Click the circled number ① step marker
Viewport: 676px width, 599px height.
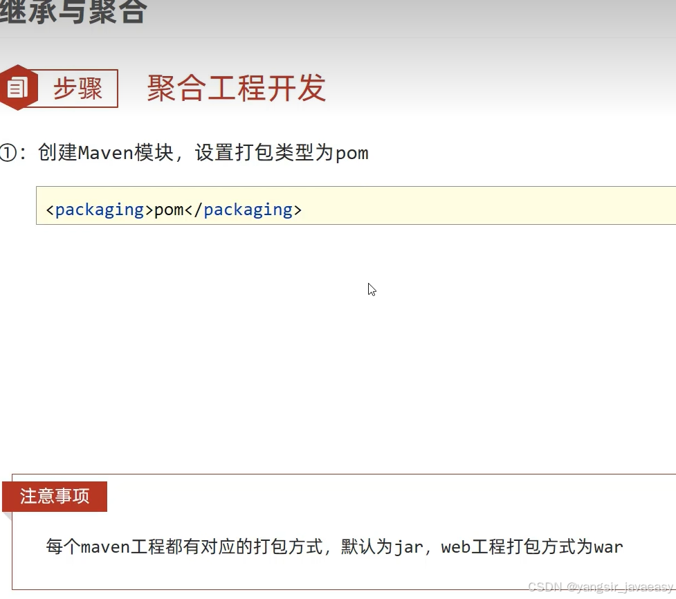click(8, 153)
